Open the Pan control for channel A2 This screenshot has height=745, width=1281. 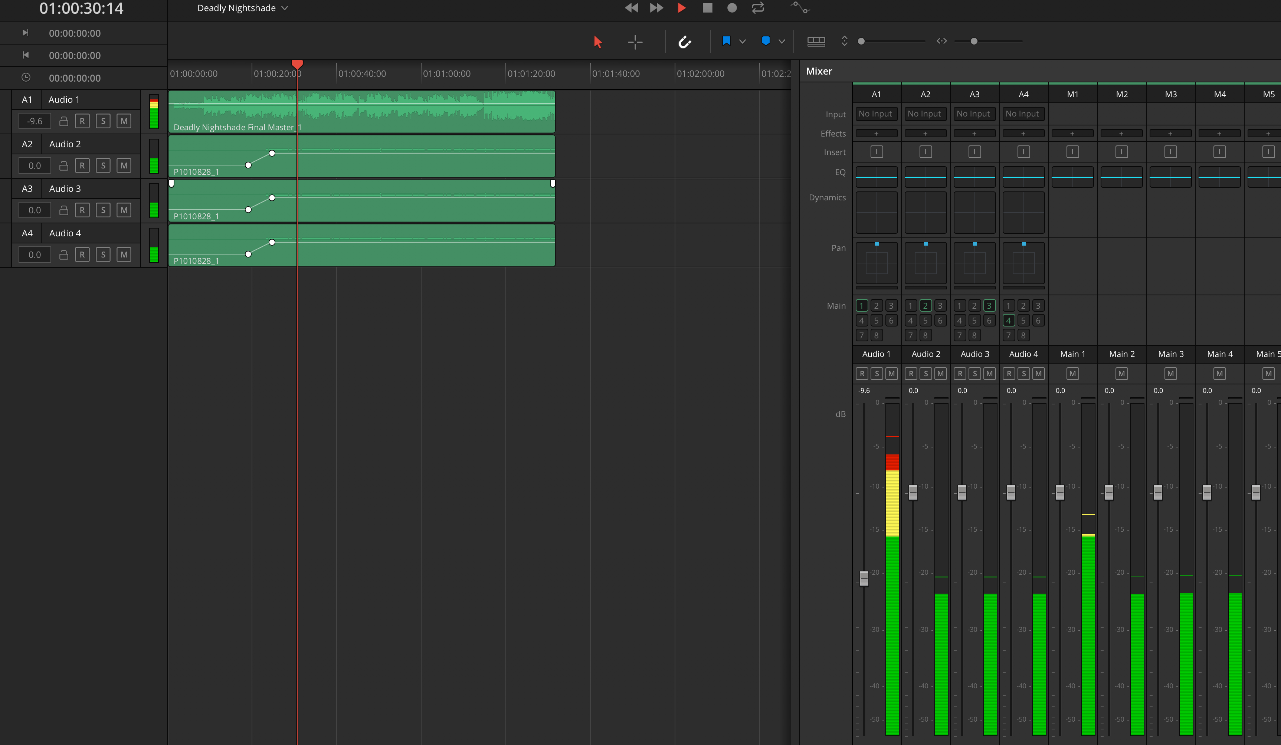[x=925, y=263]
